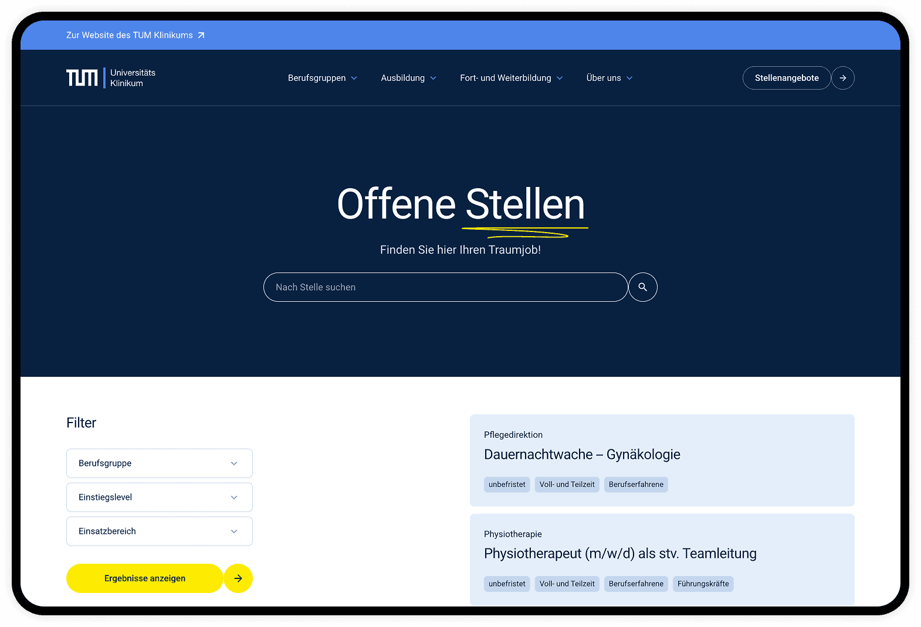The height and width of the screenshot is (627, 921).
Task: Click the Pflegedirektion label on the first job card
Action: [513, 435]
